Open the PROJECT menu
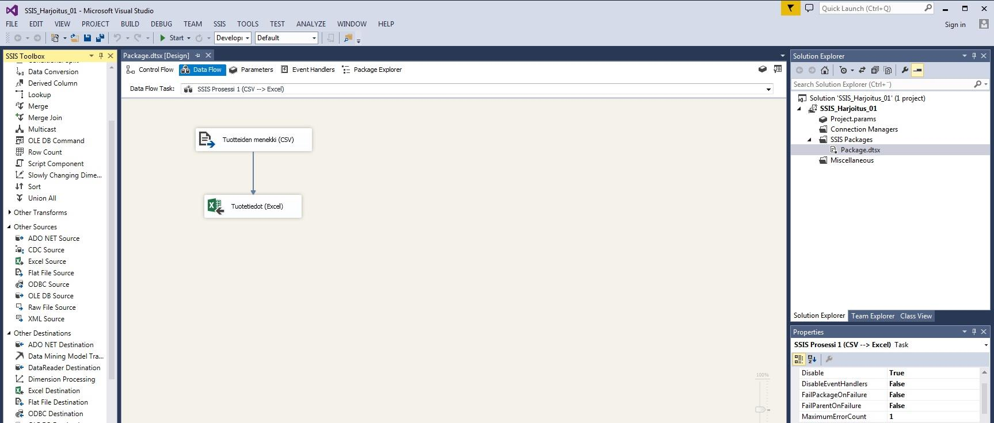 pyautogui.click(x=96, y=24)
